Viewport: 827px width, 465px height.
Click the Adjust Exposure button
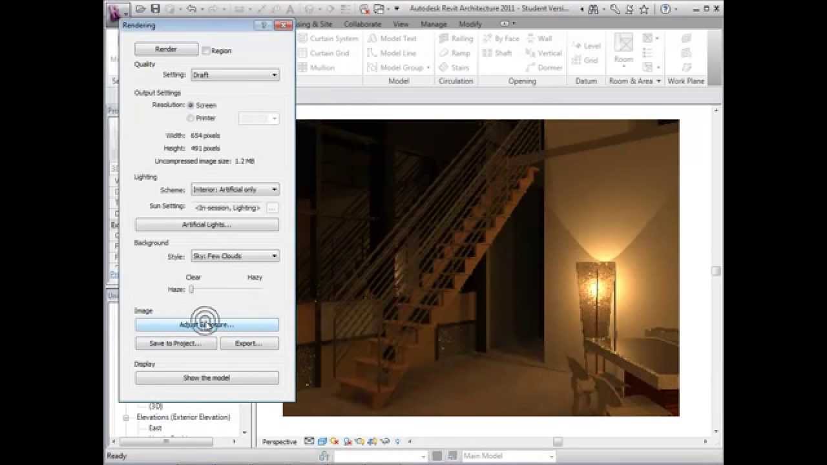[207, 325]
